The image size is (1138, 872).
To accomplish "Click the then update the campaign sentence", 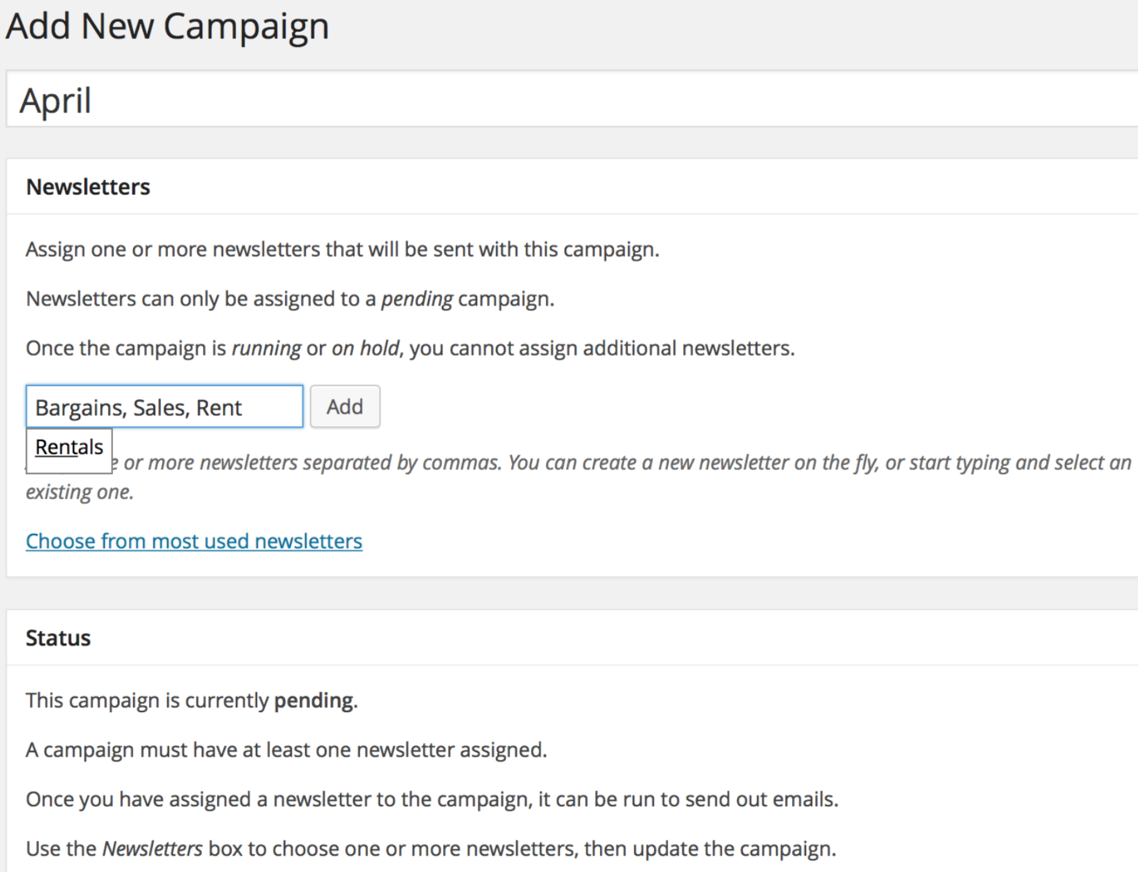I will 710,848.
